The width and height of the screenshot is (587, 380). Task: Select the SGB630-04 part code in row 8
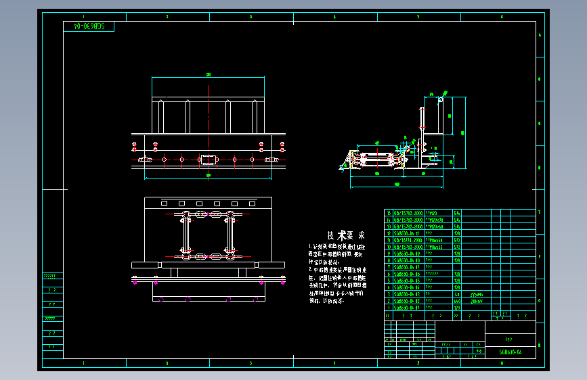tap(407, 260)
